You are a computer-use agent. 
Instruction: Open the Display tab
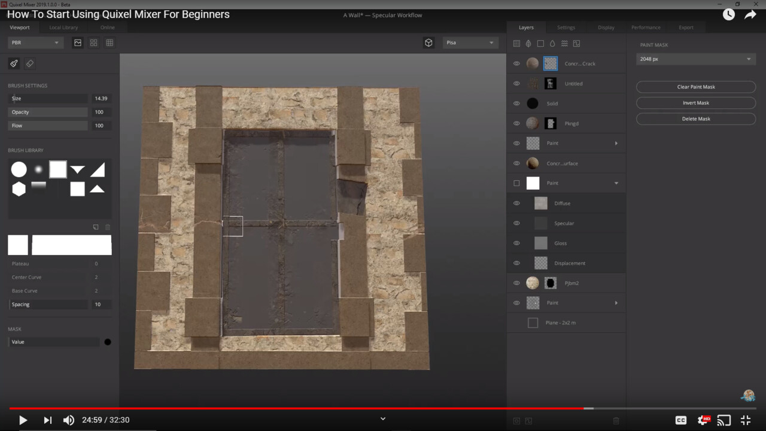click(x=606, y=28)
